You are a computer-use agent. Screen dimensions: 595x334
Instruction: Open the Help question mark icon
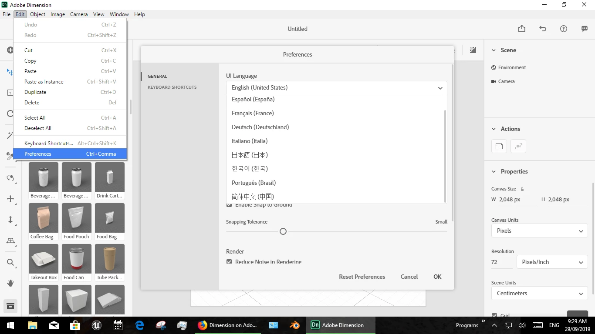564,29
